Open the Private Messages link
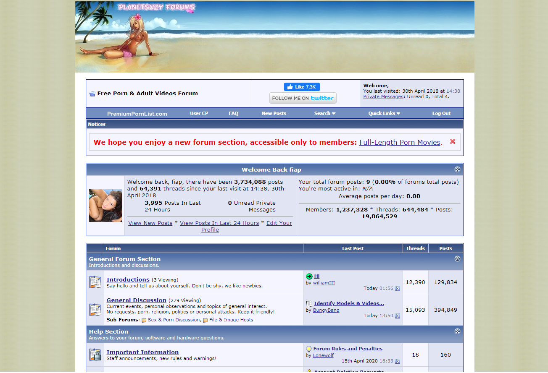The image size is (548, 373). (x=384, y=97)
